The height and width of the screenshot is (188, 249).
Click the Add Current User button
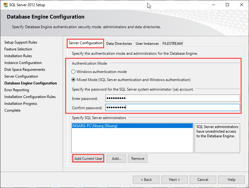pos(88,159)
